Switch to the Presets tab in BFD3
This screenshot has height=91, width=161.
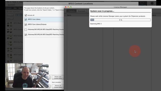[9, 8]
